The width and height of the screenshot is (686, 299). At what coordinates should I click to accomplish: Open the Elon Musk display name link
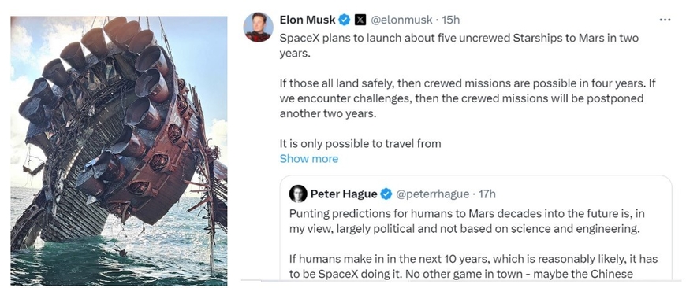308,20
